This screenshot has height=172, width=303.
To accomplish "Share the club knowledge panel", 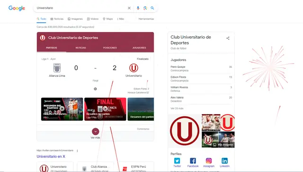I will pos(228,38).
